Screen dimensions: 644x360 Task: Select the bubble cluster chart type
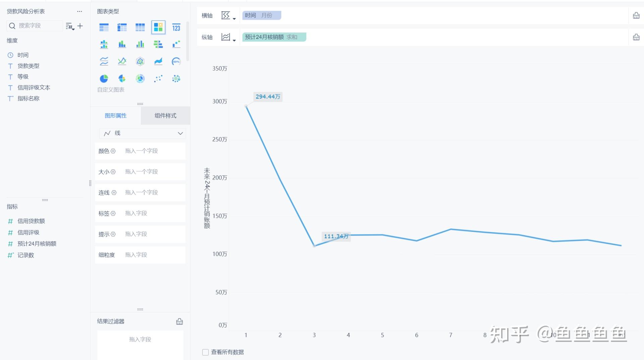coord(176,78)
